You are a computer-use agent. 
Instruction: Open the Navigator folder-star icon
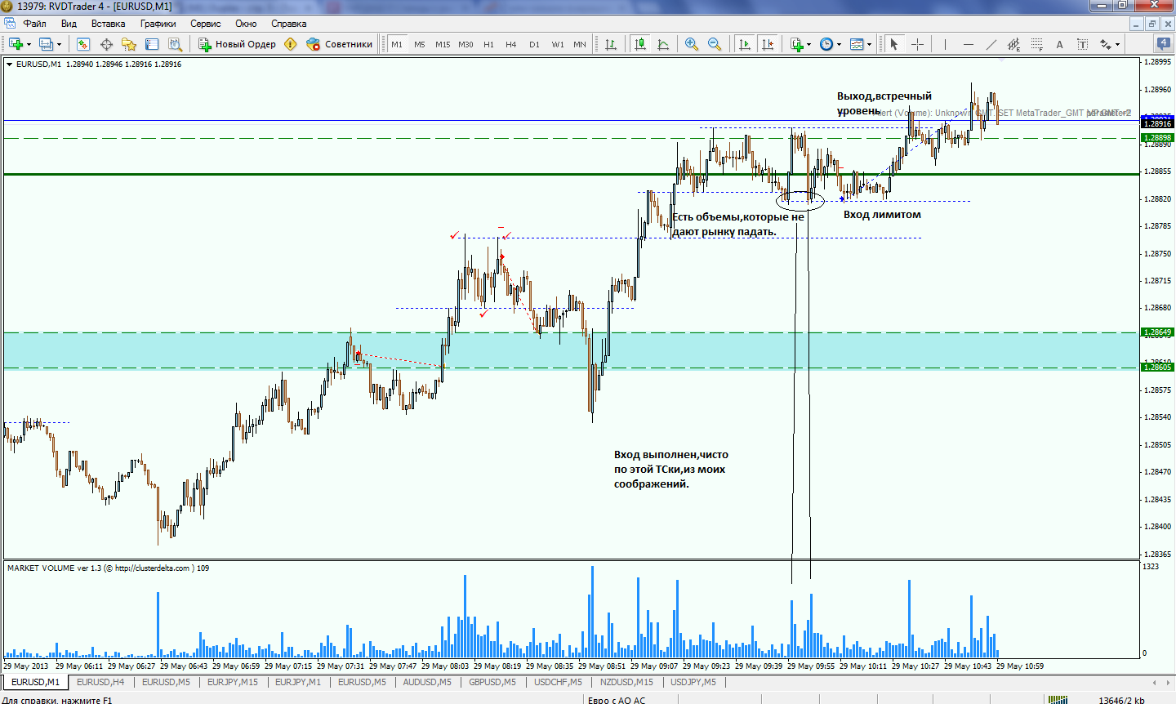pyautogui.click(x=129, y=44)
